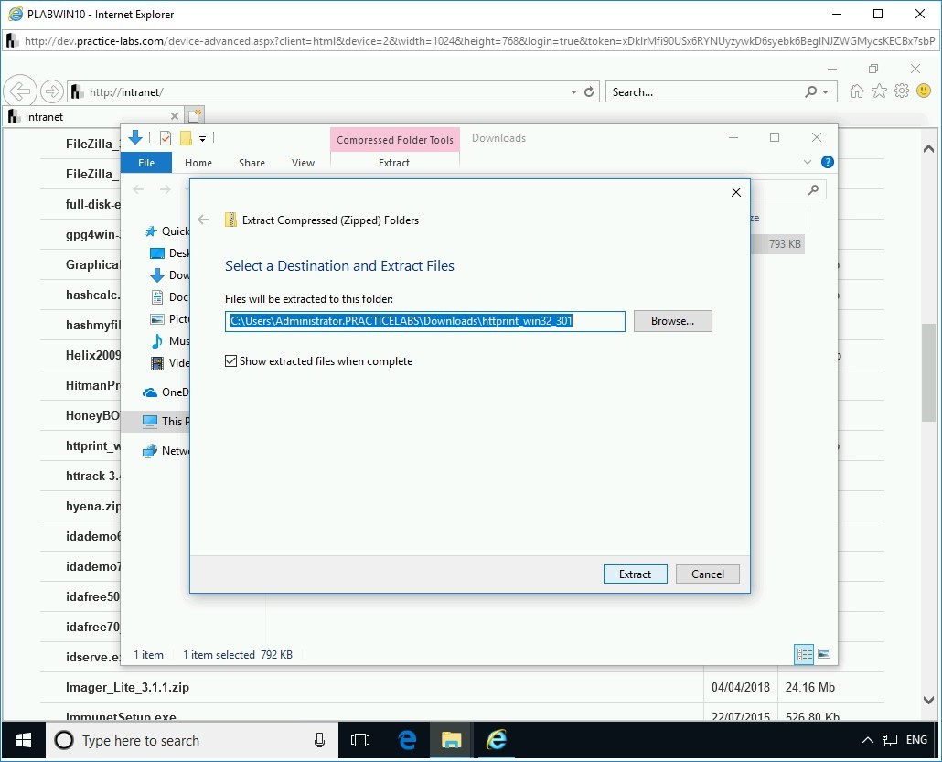This screenshot has width=942, height=762.
Task: Open the Favorites star panel
Action: [x=879, y=91]
